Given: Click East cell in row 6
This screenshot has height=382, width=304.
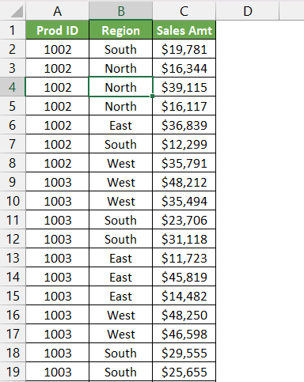Looking at the screenshot, I should 121,125.
